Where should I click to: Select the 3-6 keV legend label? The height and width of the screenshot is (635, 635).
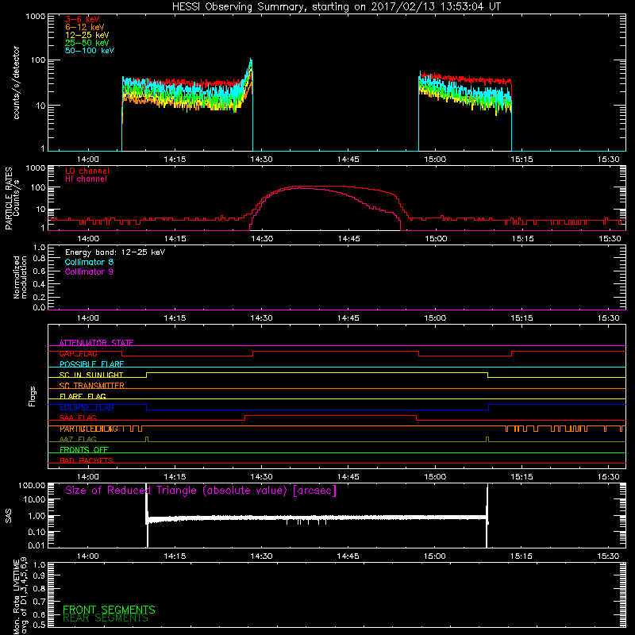pyautogui.click(x=83, y=19)
